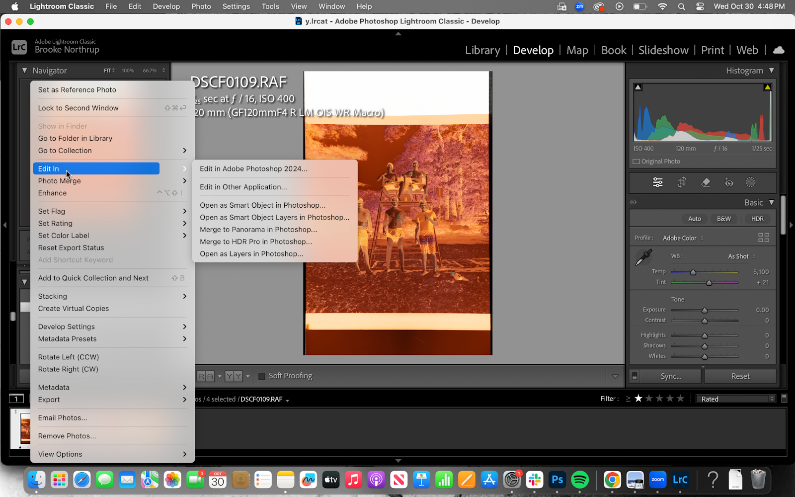Select the Healing eraser tool
Image resolution: width=795 pixels, height=497 pixels.
(706, 182)
